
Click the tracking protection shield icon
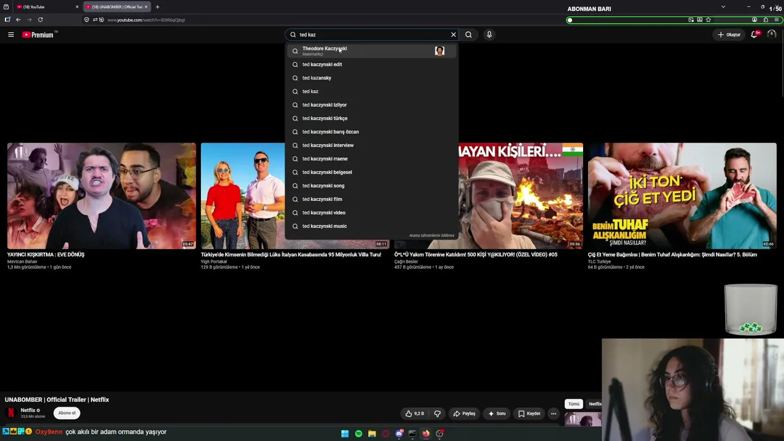tap(86, 20)
